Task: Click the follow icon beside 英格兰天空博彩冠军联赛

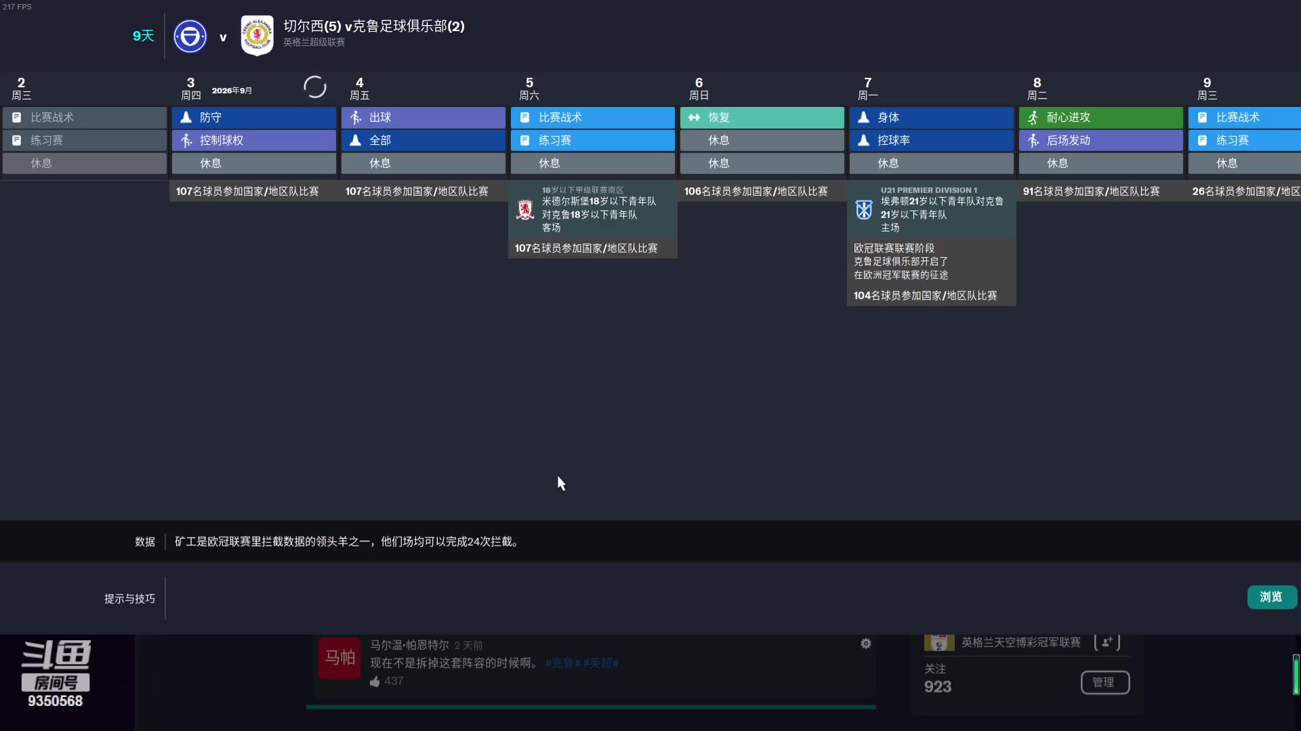Action: click(1107, 642)
